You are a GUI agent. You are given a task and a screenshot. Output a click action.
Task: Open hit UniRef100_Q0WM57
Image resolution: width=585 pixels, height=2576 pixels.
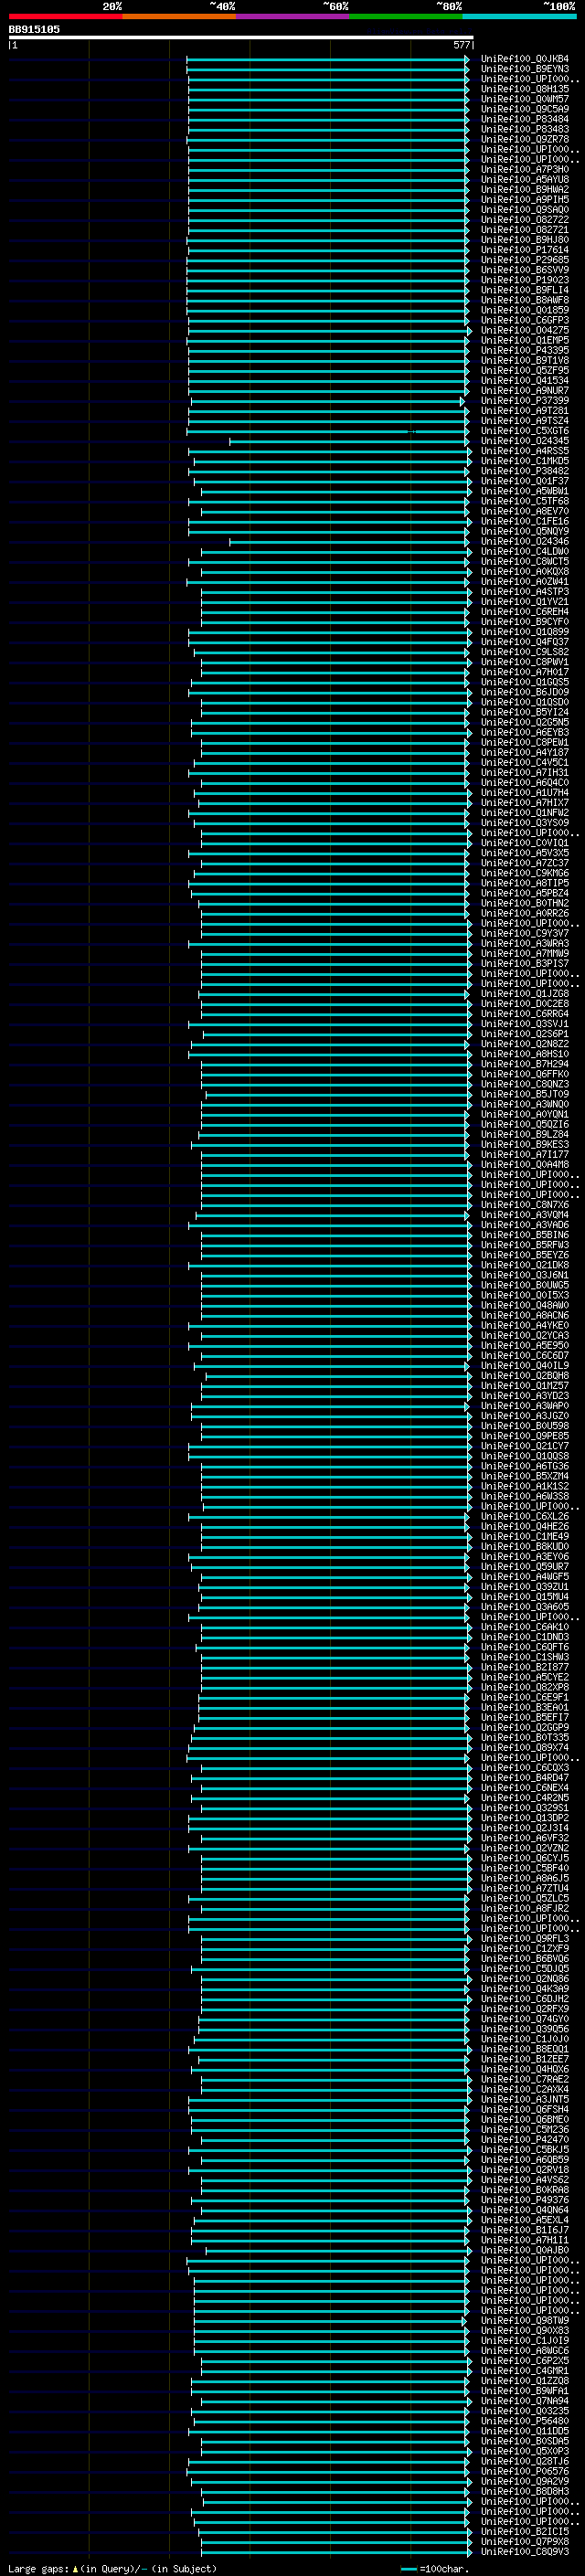525,99
